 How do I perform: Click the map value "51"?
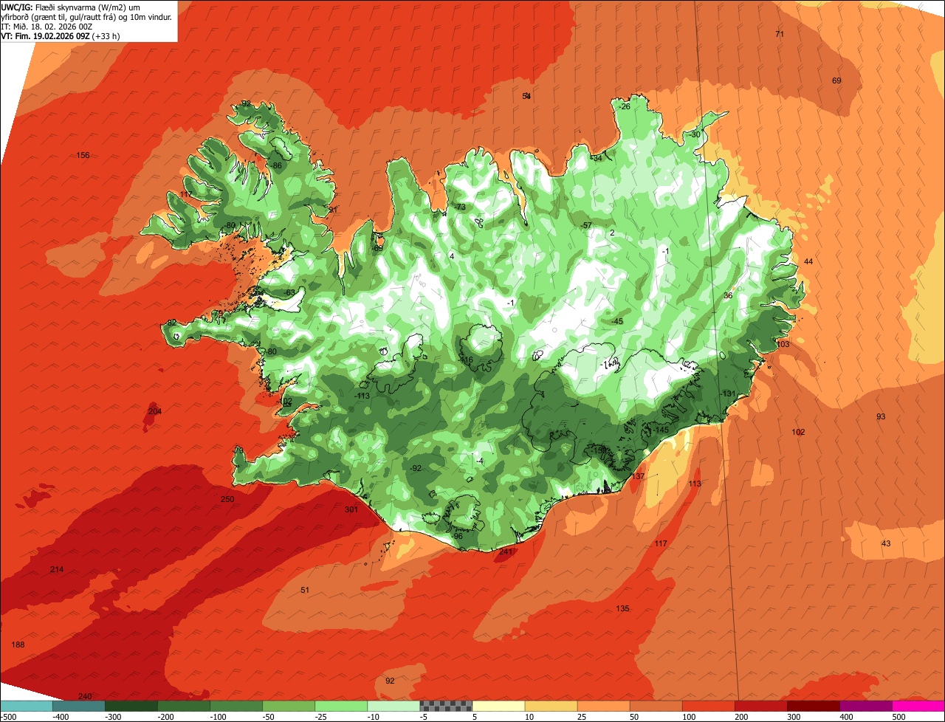point(305,590)
